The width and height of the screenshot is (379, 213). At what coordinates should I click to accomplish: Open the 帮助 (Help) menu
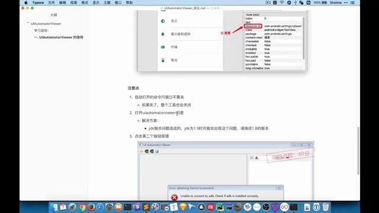(x=129, y=2)
